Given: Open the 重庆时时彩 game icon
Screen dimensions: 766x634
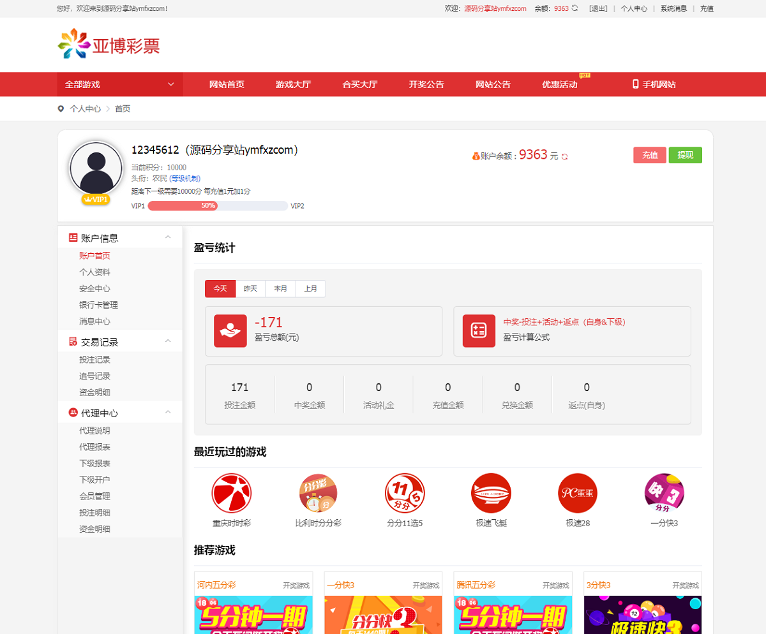Looking at the screenshot, I should click(232, 493).
